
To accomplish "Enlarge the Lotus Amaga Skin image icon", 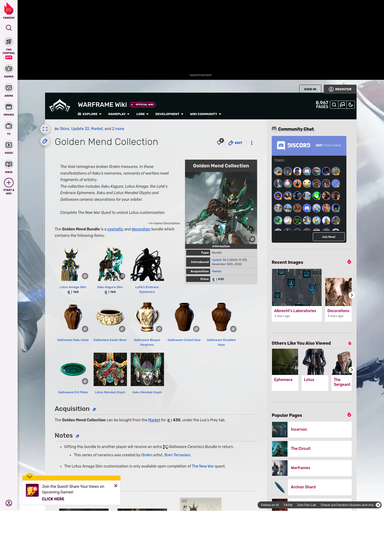I will point(85,276).
